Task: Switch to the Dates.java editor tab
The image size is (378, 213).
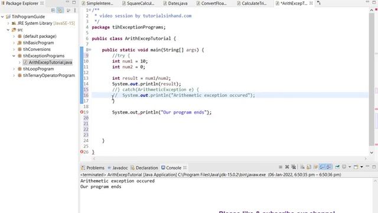Action: pyautogui.click(x=175, y=4)
